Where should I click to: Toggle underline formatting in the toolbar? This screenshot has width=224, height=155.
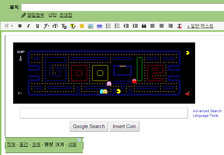click(x=37, y=26)
